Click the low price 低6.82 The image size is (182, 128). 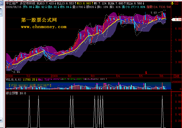pos(52,7)
